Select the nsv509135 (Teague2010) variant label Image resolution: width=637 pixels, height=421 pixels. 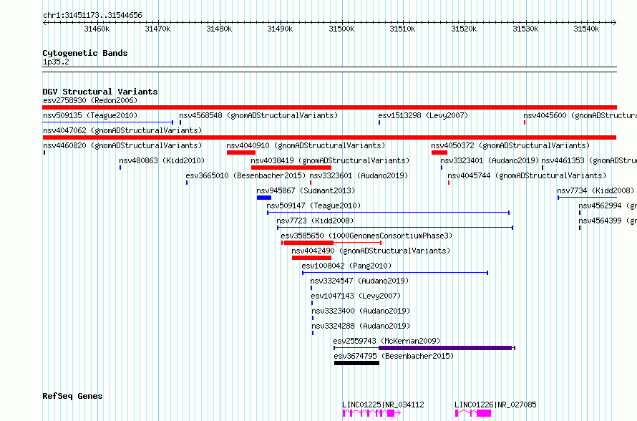90,115
